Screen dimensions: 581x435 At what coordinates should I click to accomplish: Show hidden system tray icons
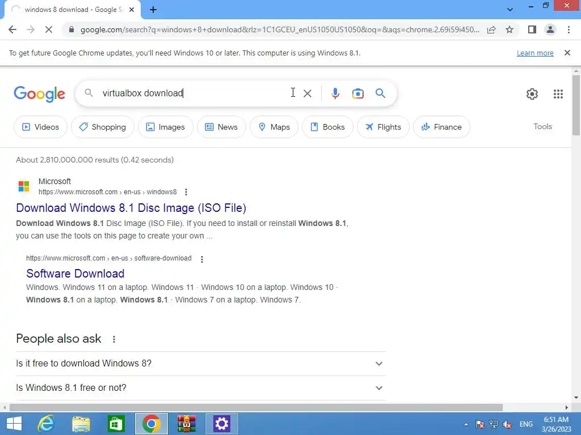click(x=466, y=424)
